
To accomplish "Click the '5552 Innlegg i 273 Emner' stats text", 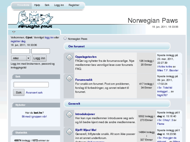I will pos(146,118).
